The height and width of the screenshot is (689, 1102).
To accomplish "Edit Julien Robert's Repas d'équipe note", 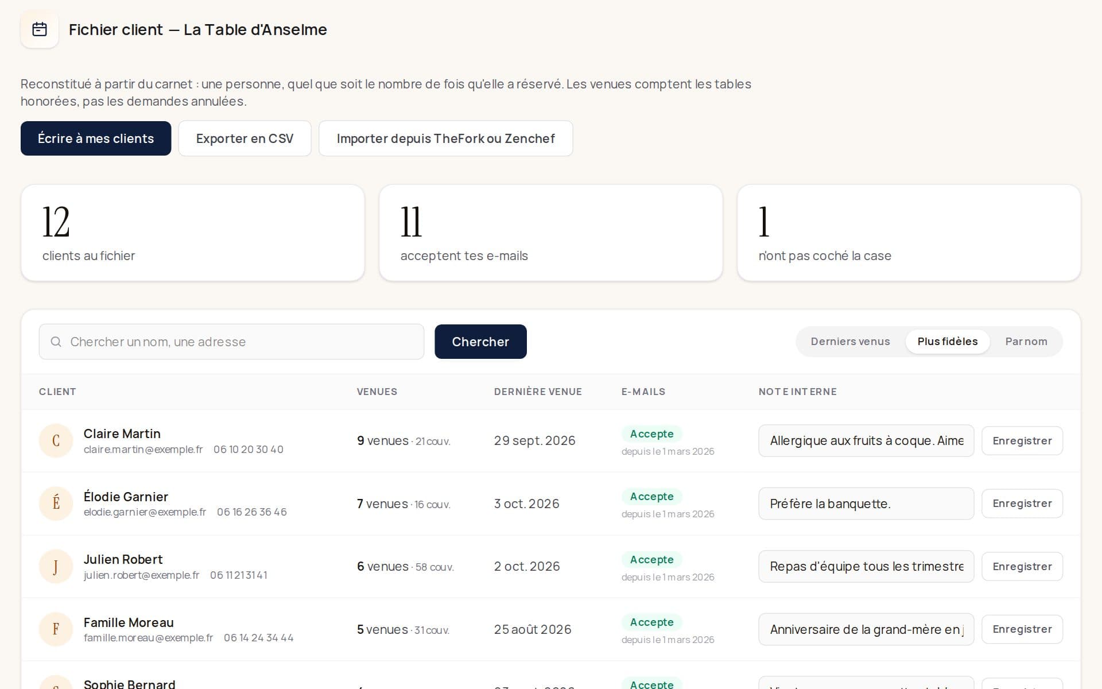I will click(x=866, y=566).
